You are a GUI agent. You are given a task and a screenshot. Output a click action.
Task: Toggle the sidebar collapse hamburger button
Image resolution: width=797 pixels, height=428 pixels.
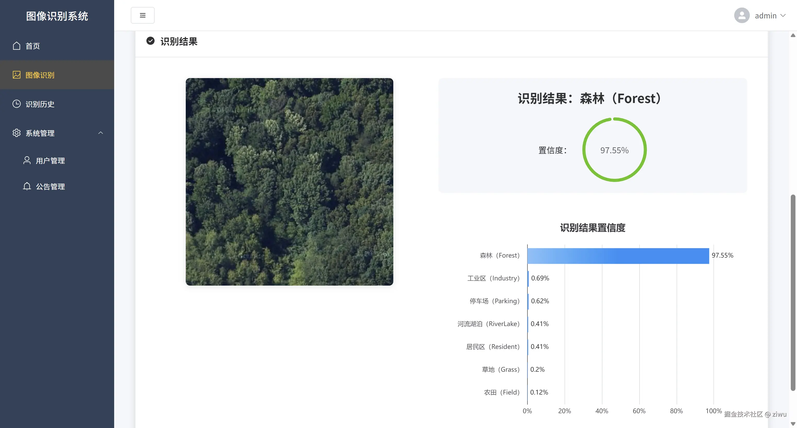coord(143,15)
